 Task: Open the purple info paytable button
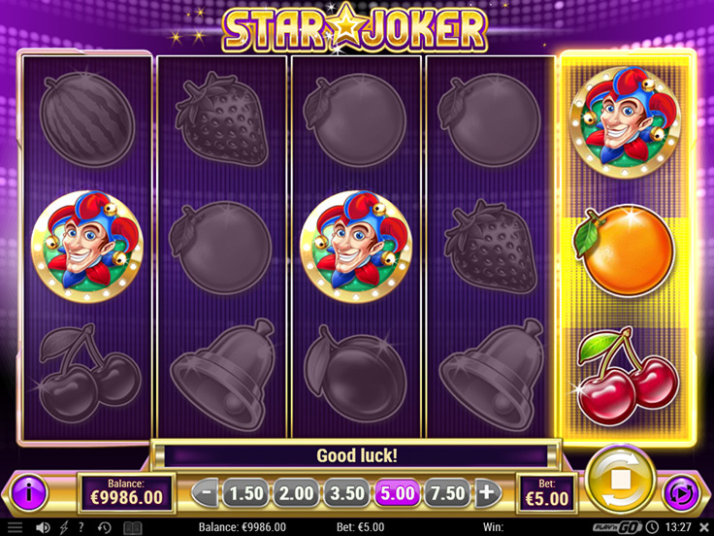click(29, 492)
